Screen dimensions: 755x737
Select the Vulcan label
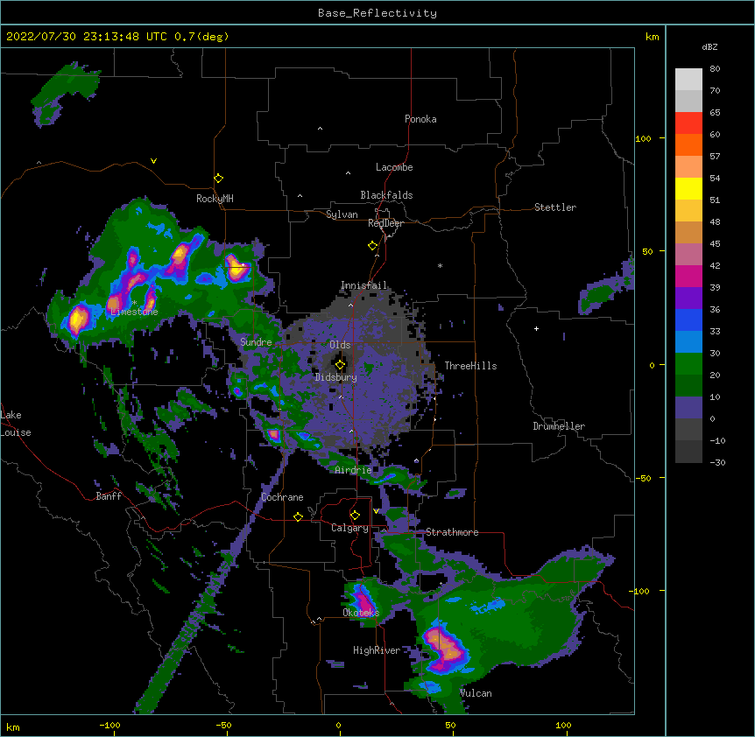pyautogui.click(x=476, y=693)
